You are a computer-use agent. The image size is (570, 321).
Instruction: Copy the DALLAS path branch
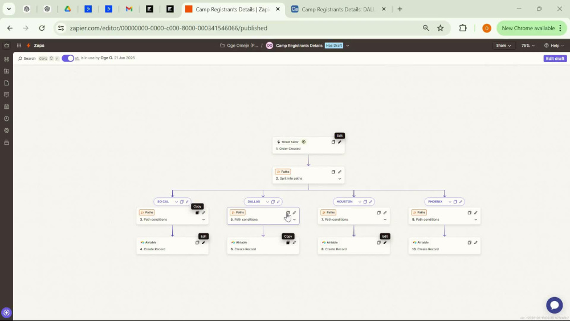[273, 202]
